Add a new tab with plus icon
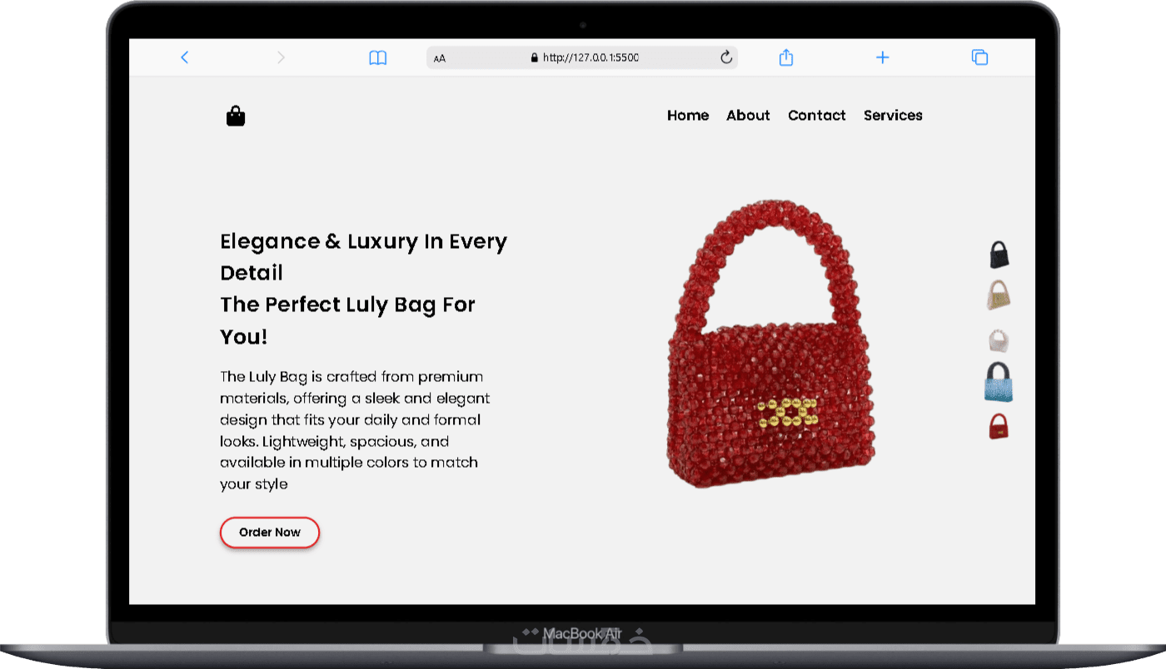1166x669 pixels. pyautogui.click(x=883, y=57)
